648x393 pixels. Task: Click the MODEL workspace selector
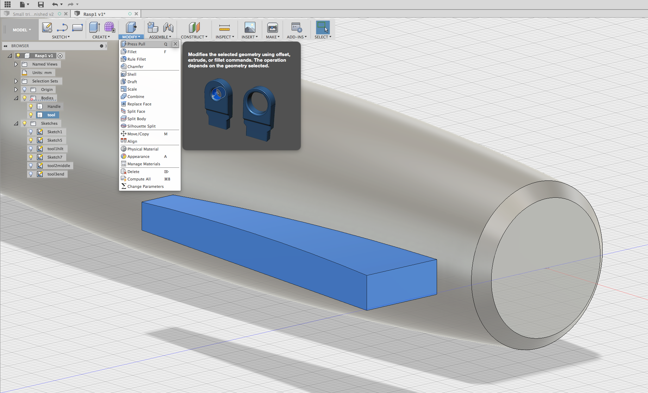coord(20,30)
